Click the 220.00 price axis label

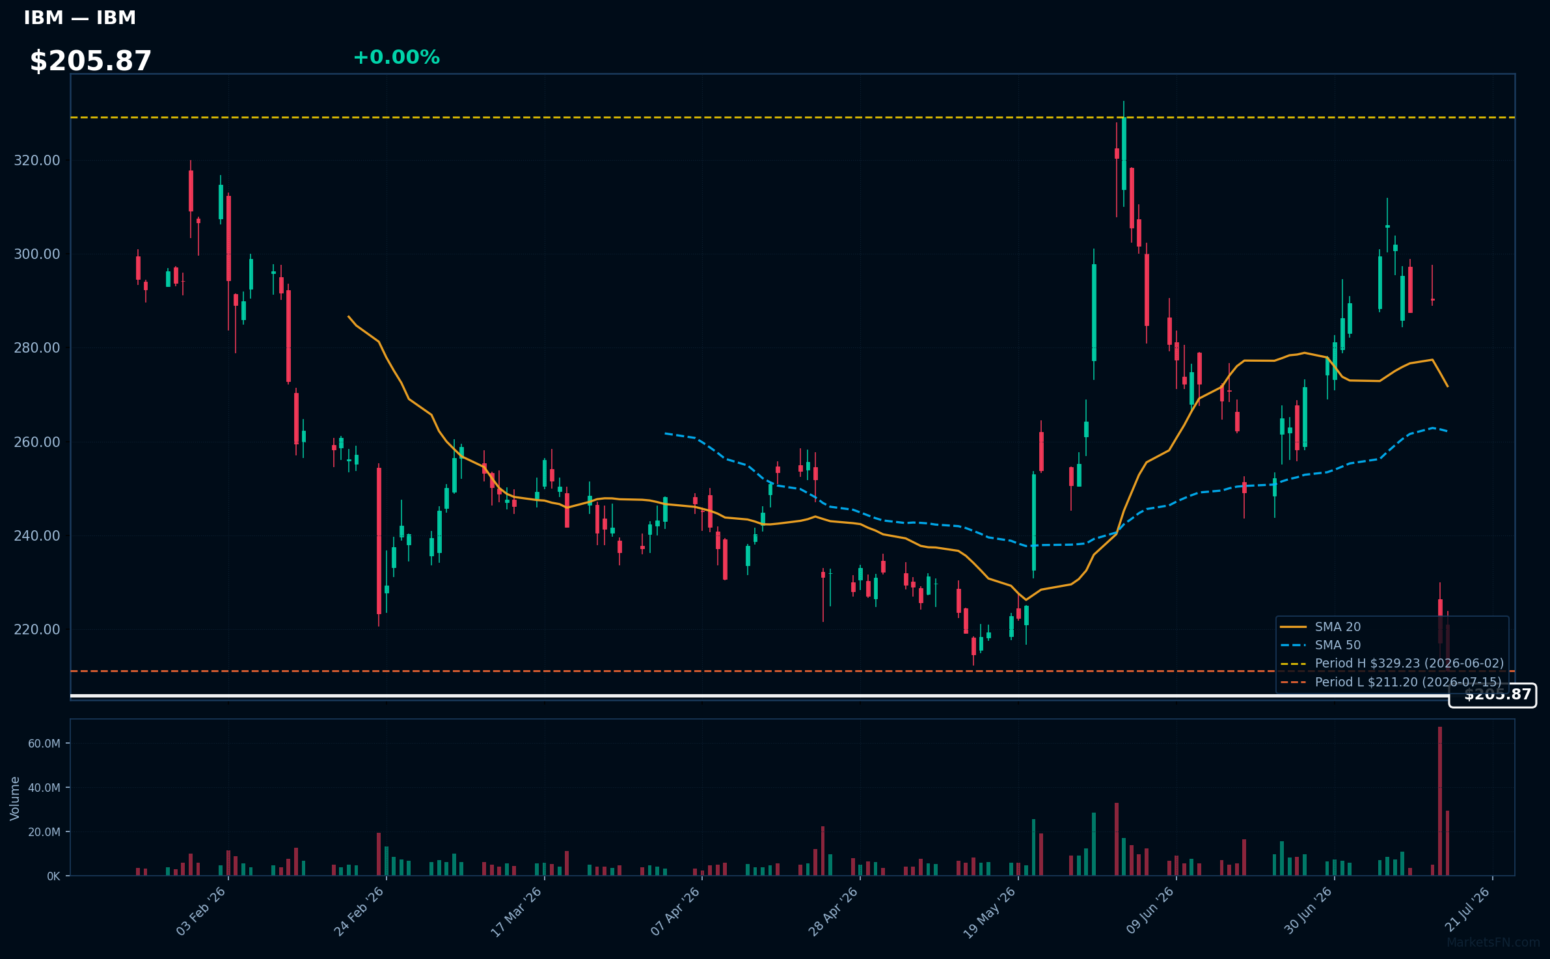pos(37,630)
